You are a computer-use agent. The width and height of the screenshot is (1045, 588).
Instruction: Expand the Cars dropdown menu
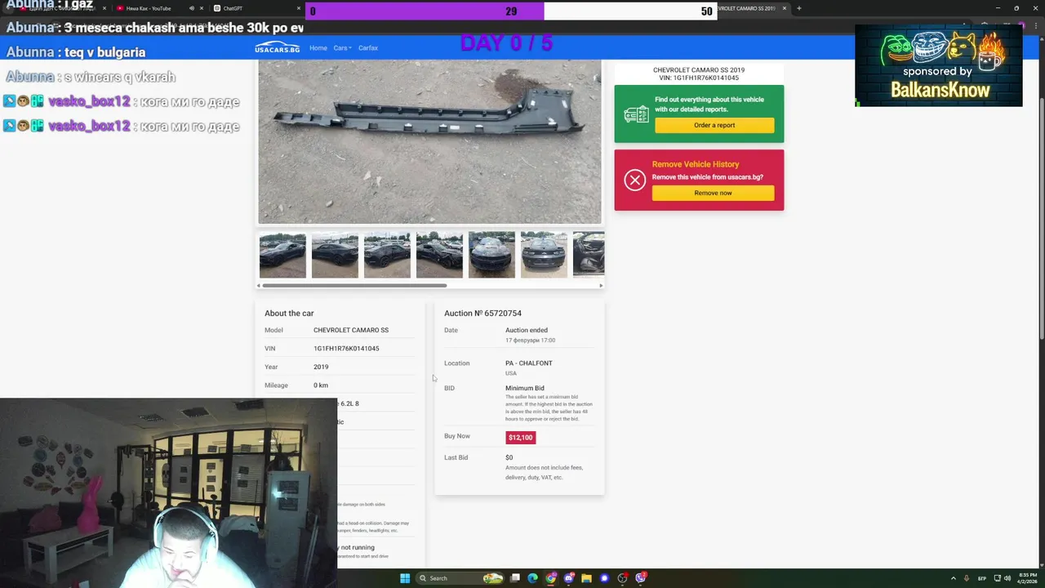342,47
